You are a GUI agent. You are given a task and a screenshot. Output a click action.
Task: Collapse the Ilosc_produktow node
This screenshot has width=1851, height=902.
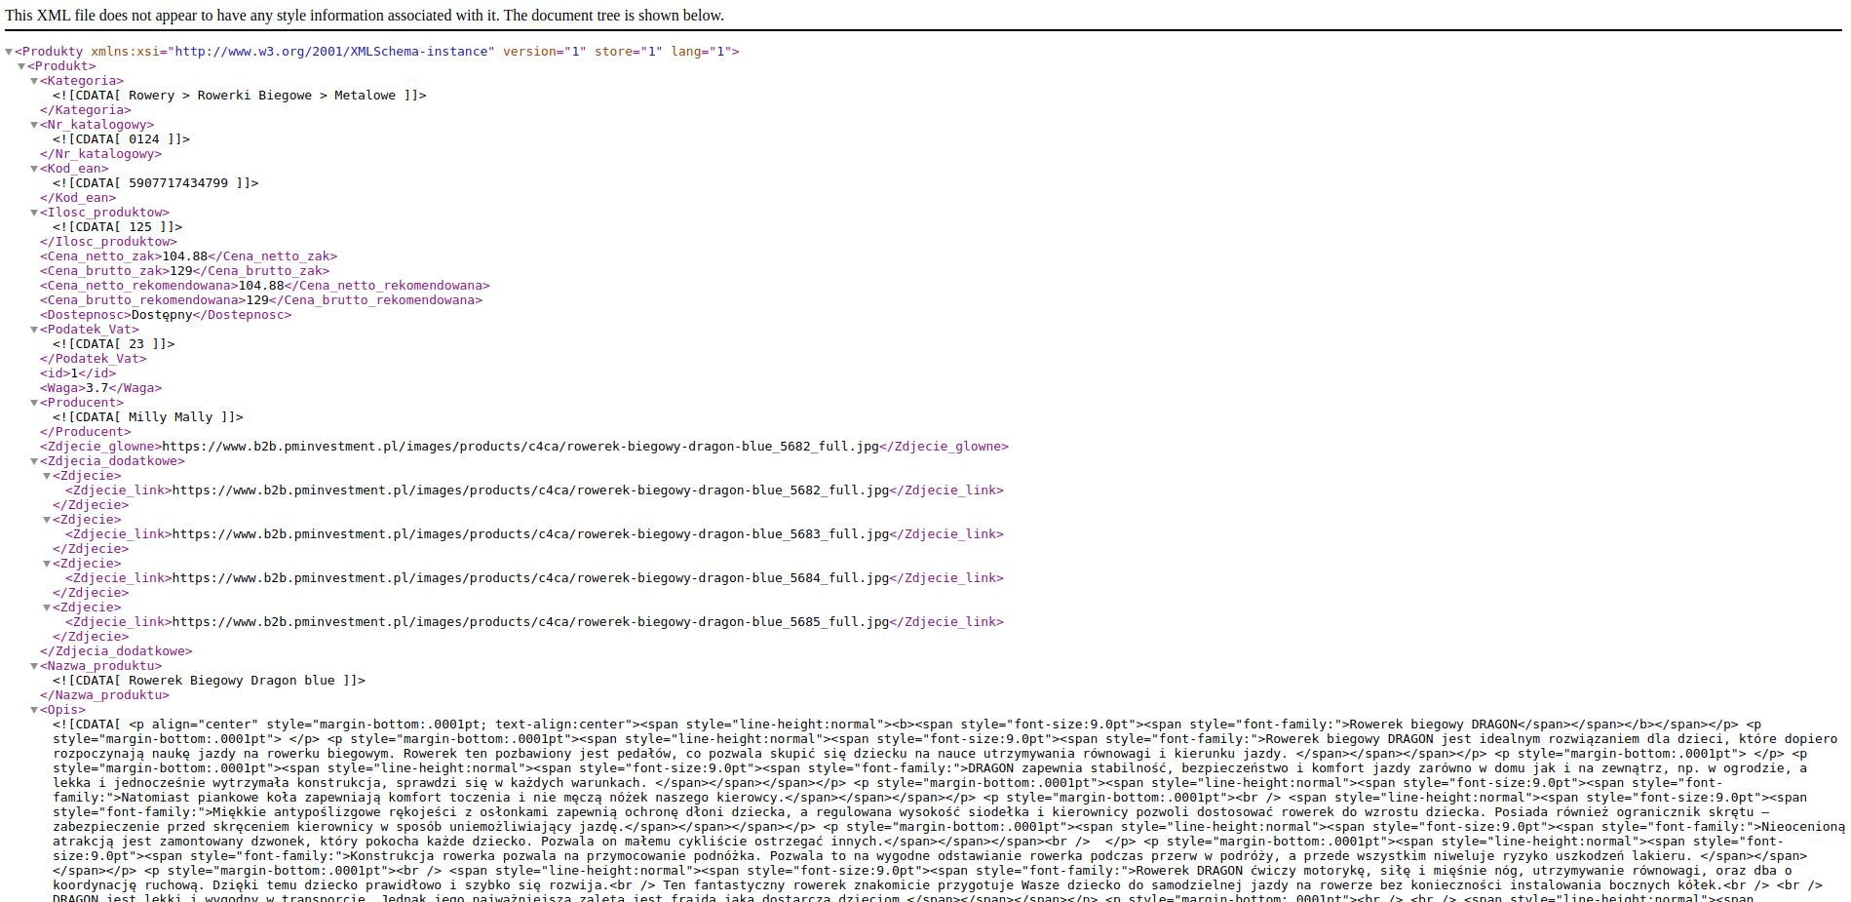click(34, 213)
